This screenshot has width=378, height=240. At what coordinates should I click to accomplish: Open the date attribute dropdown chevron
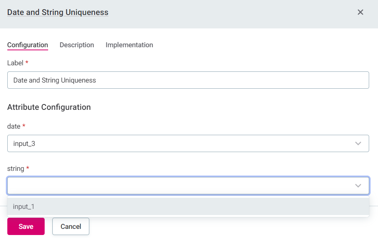[x=358, y=143]
